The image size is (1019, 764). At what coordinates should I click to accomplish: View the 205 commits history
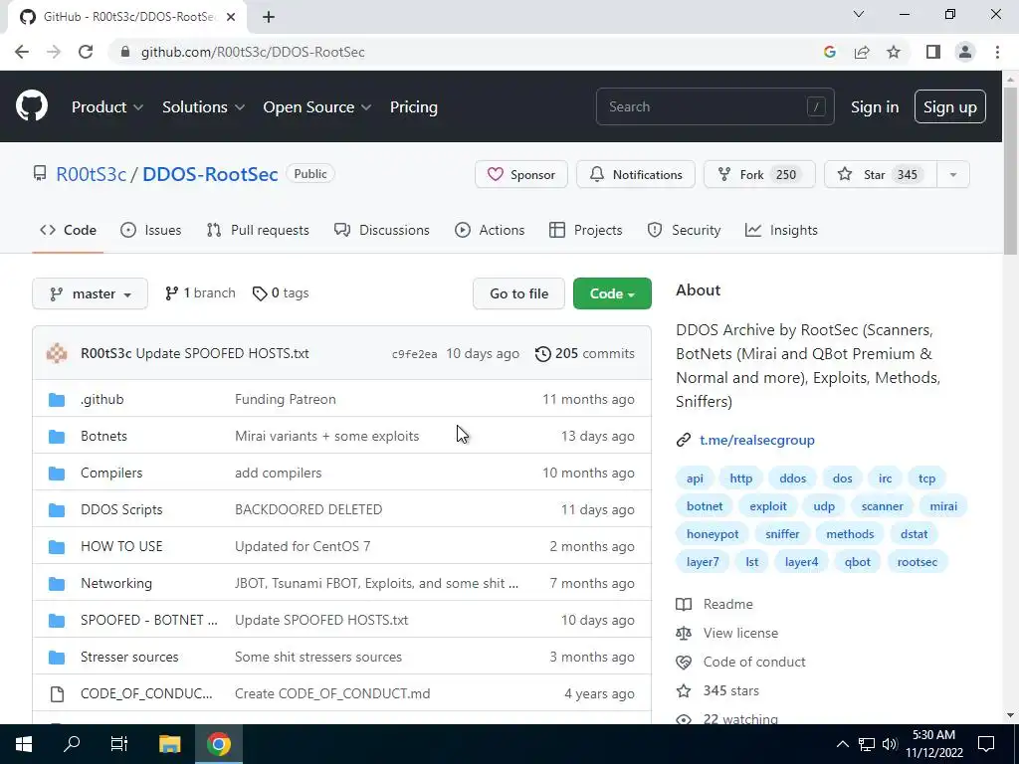[x=585, y=353]
